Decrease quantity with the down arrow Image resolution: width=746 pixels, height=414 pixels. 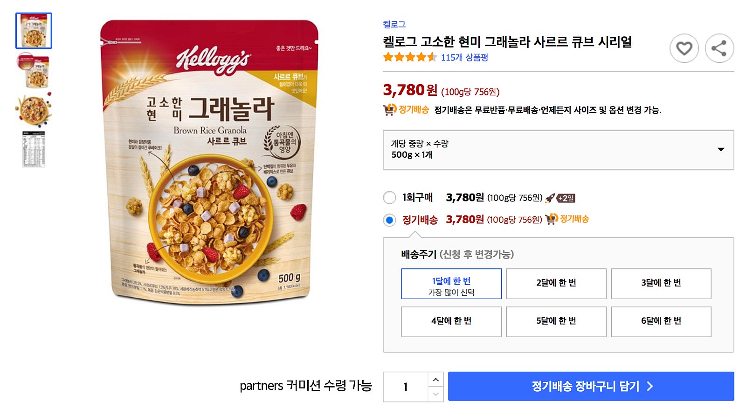(x=435, y=394)
